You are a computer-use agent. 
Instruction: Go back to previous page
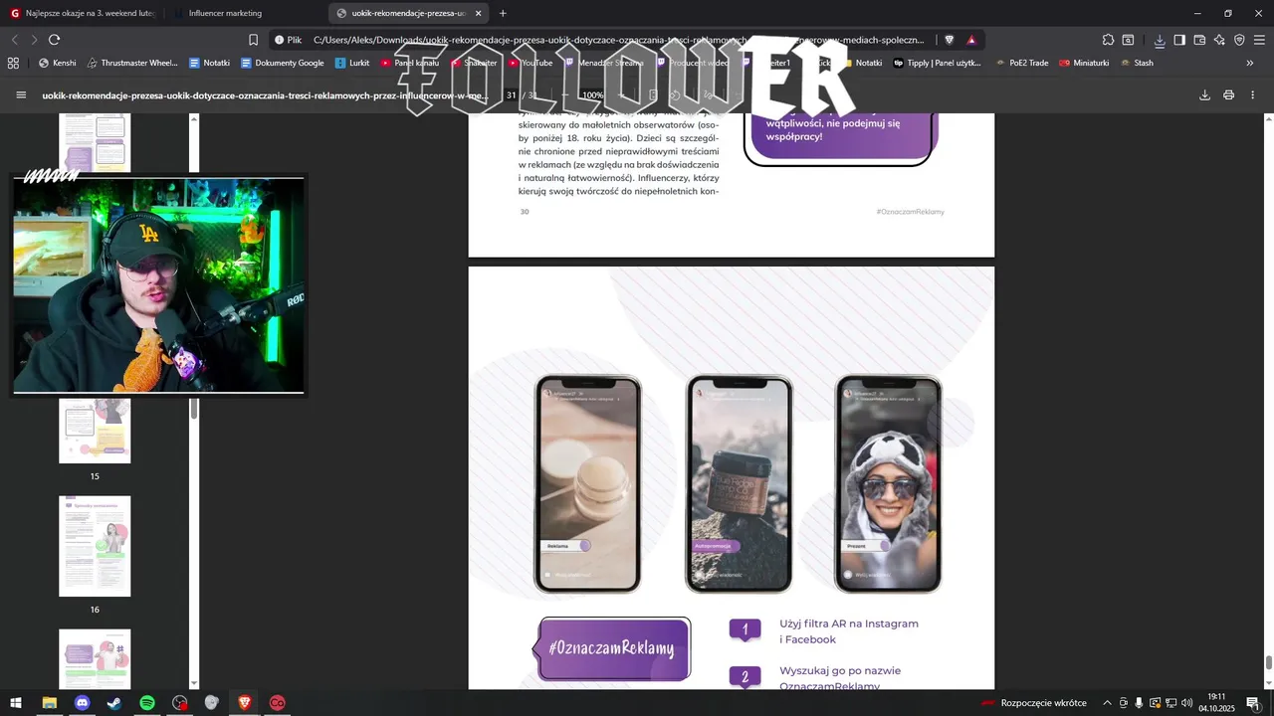pyautogui.click(x=15, y=40)
